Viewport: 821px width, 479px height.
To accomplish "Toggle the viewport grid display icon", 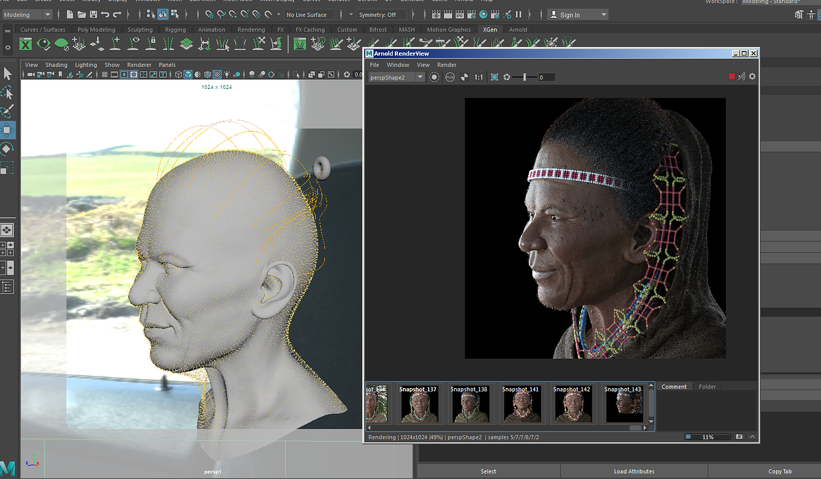I will pyautogui.click(x=106, y=74).
